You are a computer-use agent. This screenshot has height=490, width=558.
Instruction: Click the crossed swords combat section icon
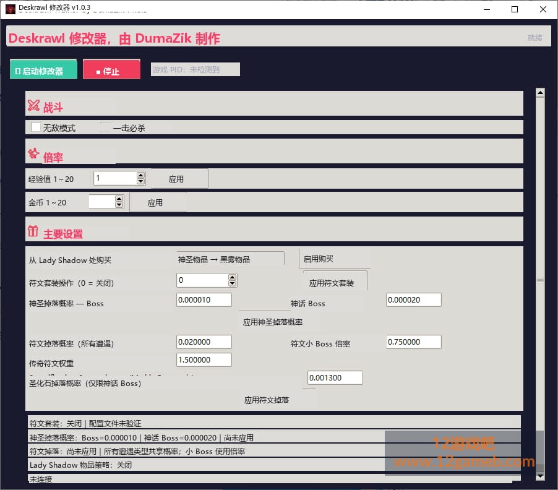click(33, 105)
